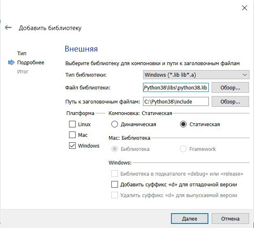Click the Внешняя heading

(81, 49)
